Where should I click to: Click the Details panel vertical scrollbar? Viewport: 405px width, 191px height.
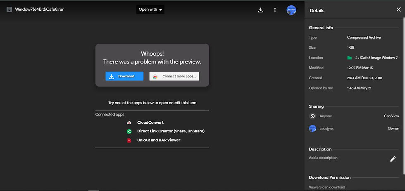click(403, 95)
